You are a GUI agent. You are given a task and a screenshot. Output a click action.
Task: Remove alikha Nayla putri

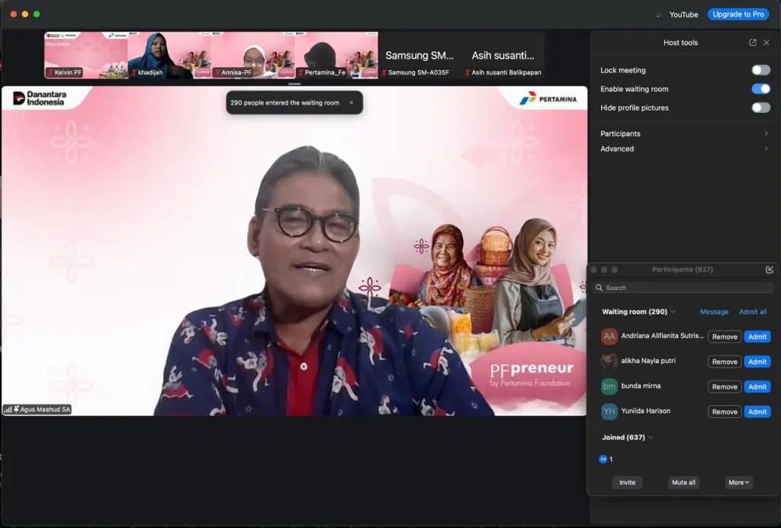(725, 362)
